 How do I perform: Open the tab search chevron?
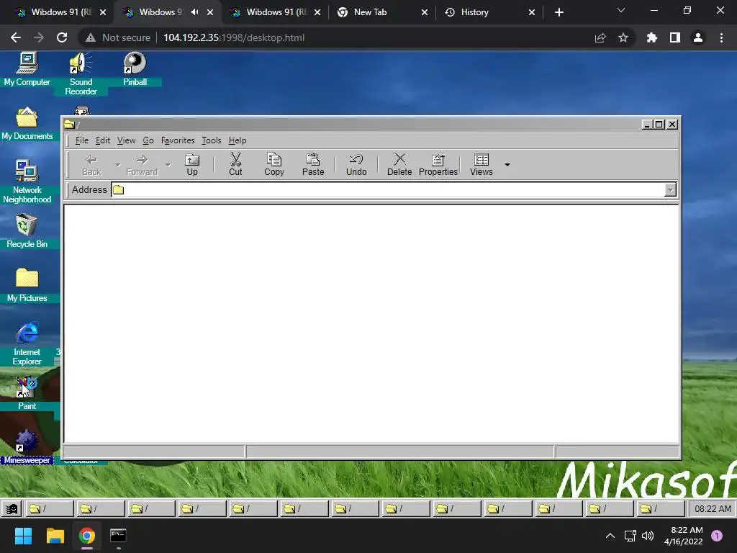click(x=620, y=10)
